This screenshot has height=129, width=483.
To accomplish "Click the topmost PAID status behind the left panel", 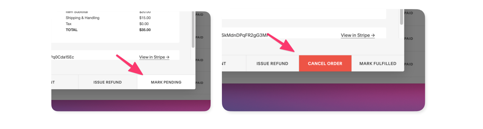I will pos(199,14).
